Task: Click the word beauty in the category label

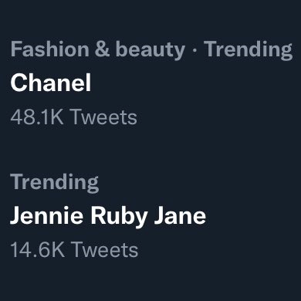Action: pyautogui.click(x=150, y=50)
